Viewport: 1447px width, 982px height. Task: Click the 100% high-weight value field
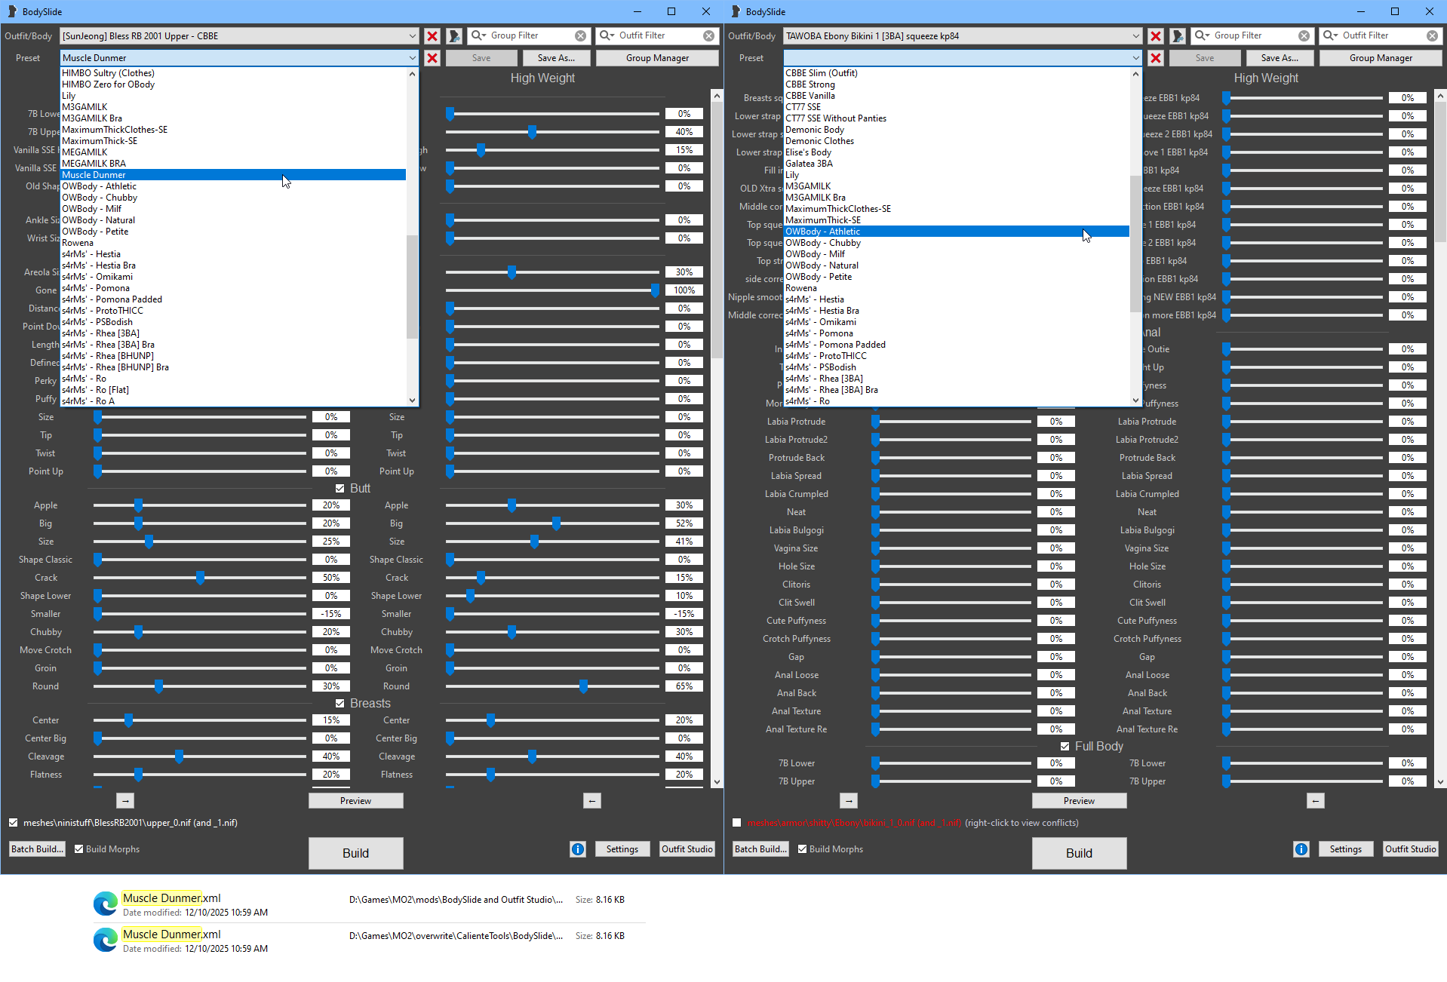pyautogui.click(x=684, y=290)
